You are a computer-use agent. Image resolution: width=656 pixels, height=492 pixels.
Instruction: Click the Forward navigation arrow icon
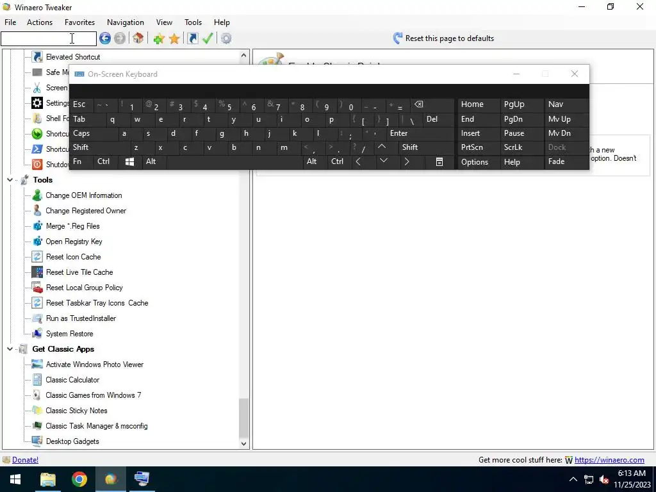[120, 38]
